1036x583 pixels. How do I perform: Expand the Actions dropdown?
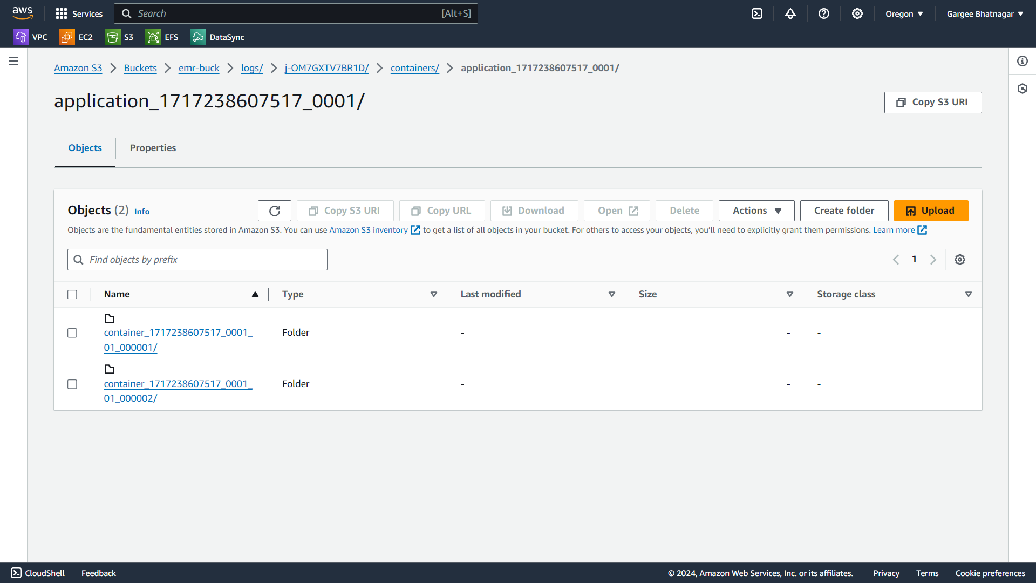tap(756, 211)
